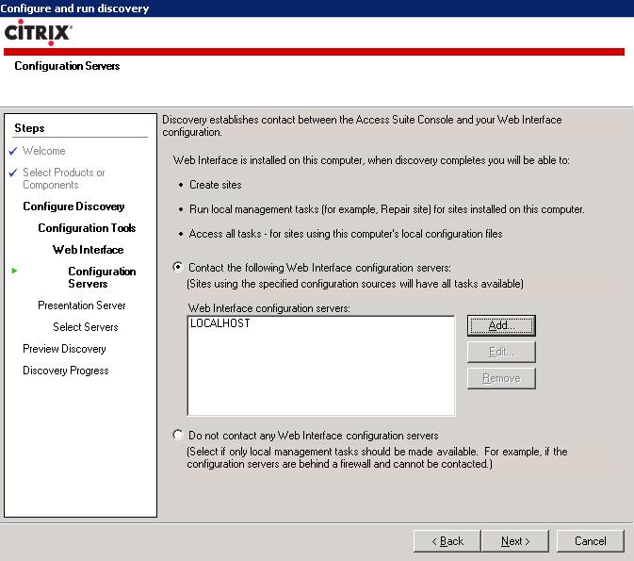
Task: Click the Select Servers step
Action: (x=86, y=327)
